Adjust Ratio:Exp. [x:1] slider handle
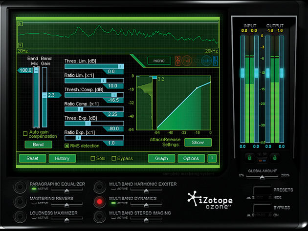The image size is (308, 231). click(78, 138)
